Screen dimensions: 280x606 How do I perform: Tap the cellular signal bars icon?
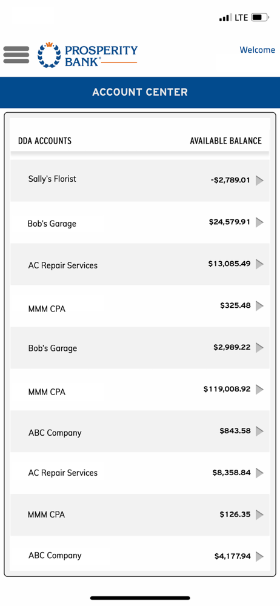pos(224,18)
